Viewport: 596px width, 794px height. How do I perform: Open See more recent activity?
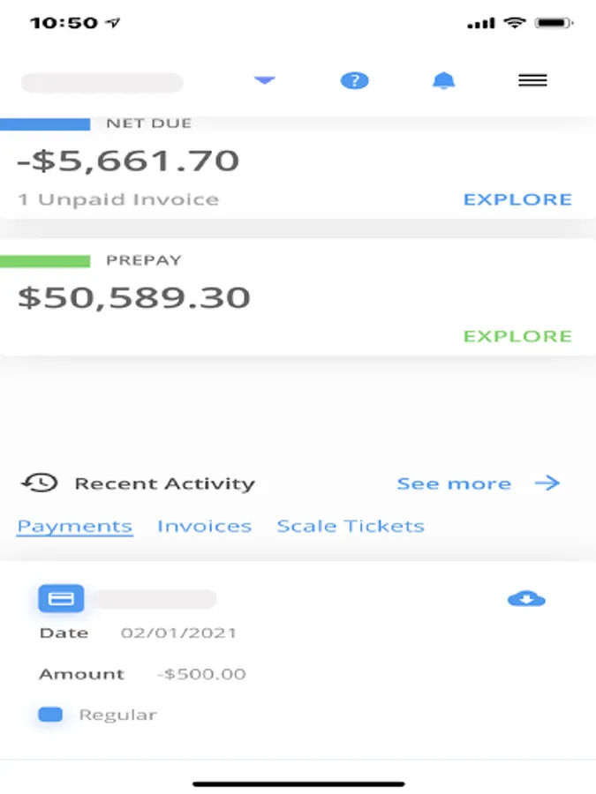[454, 483]
